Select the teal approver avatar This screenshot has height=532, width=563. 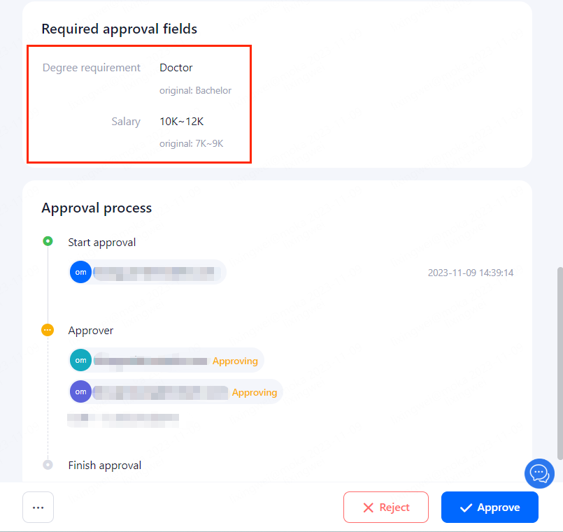(x=81, y=360)
